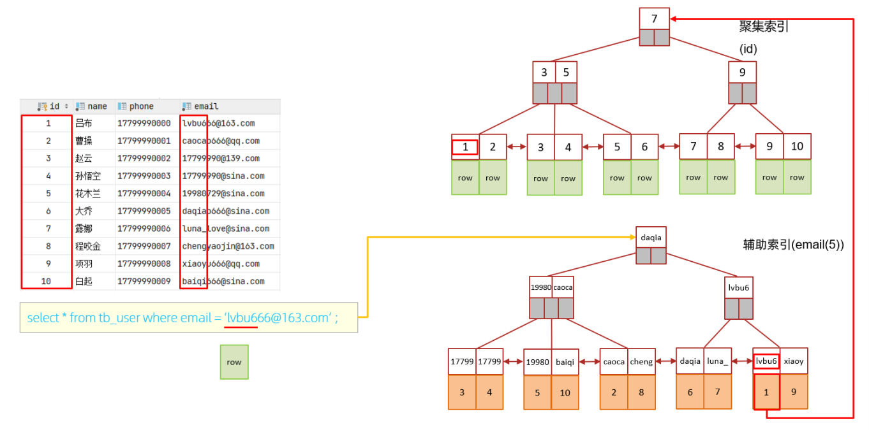Viewport: 869px width, 430px height.
Task: Click the email column header icon
Action: pos(186,106)
